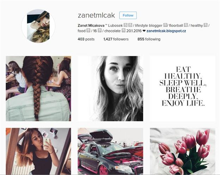220x175 pixels.
Task: Select the 403 posts counter
Action: click(86, 39)
